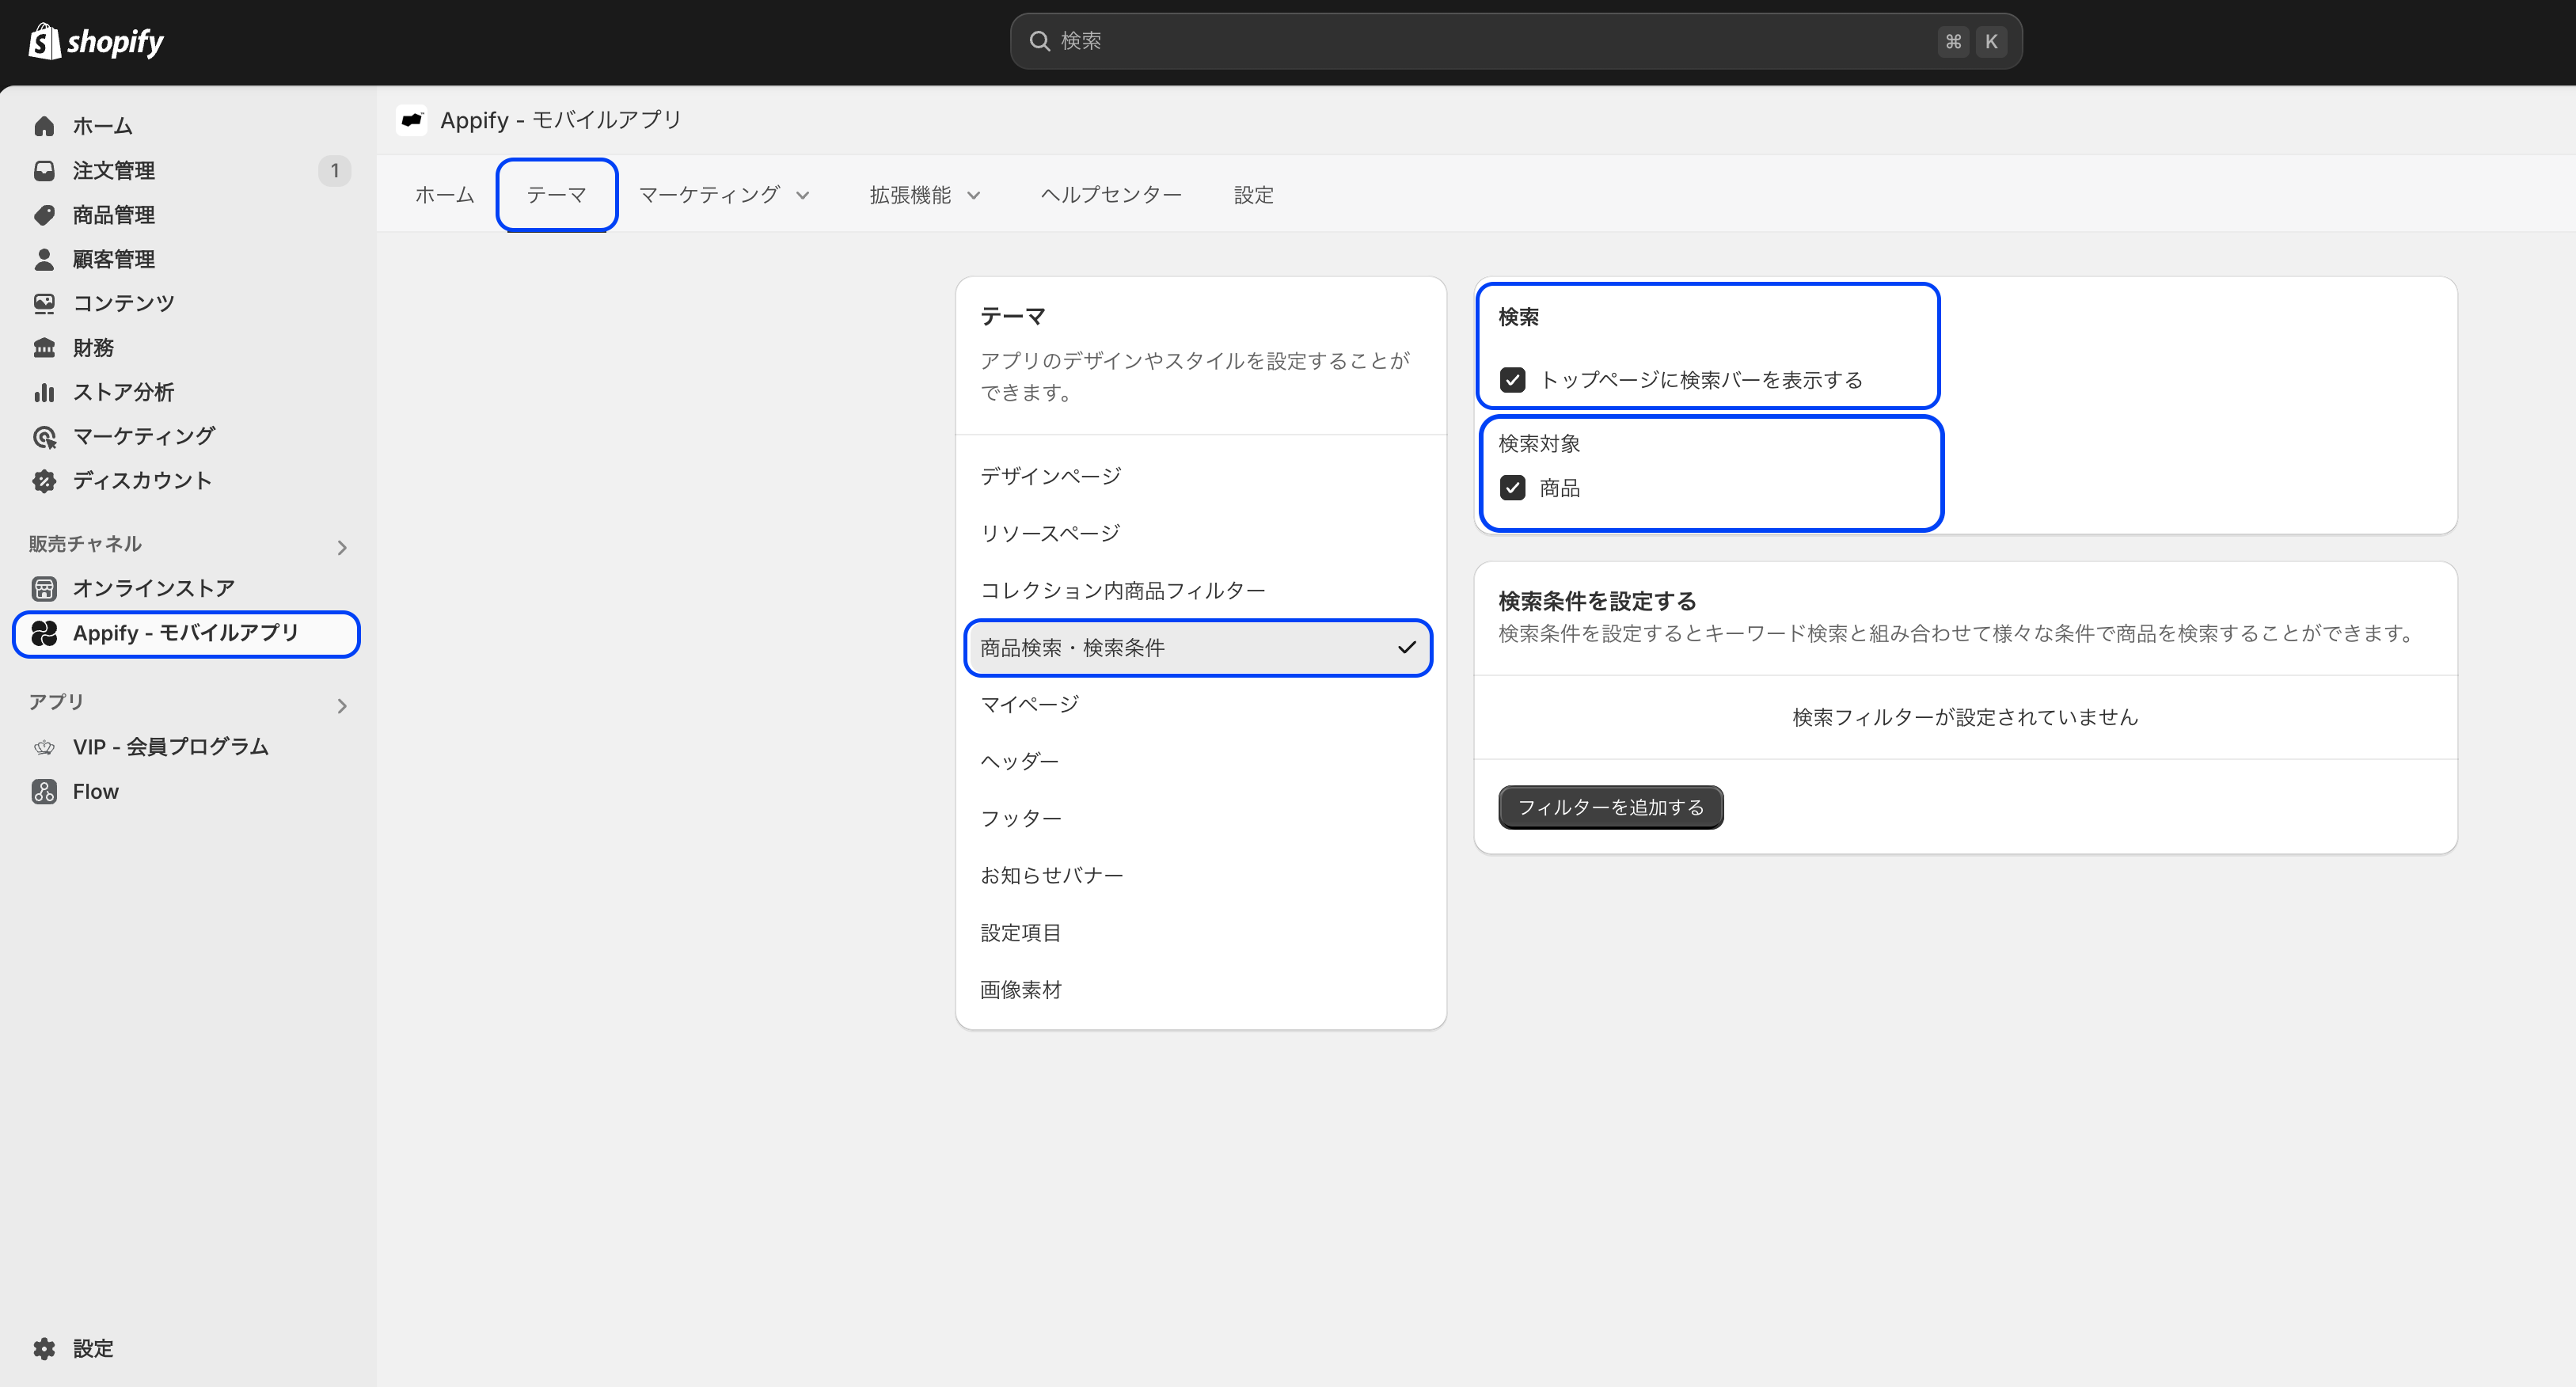Click the content icon beside コンテンツ
The width and height of the screenshot is (2576, 1387).
click(44, 303)
